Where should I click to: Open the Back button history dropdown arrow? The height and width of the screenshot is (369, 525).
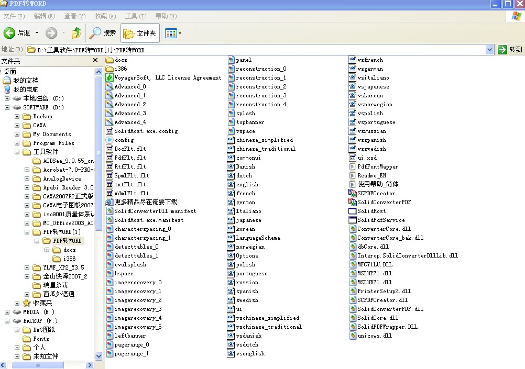(x=37, y=33)
